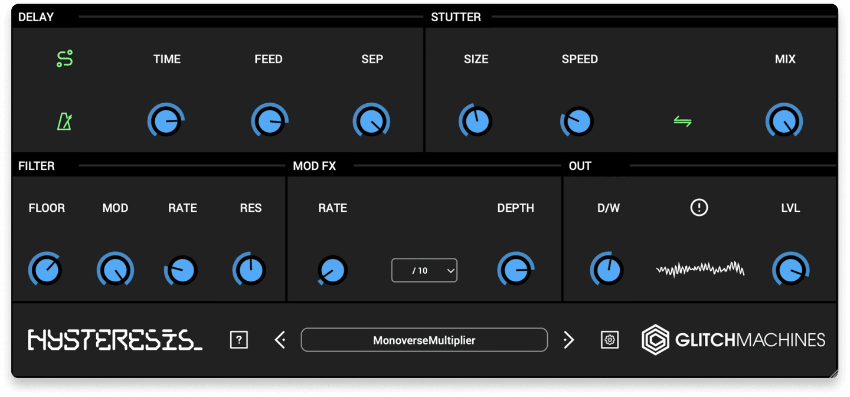The height and width of the screenshot is (397, 850).
Task: Open help via the question mark icon
Action: point(238,340)
